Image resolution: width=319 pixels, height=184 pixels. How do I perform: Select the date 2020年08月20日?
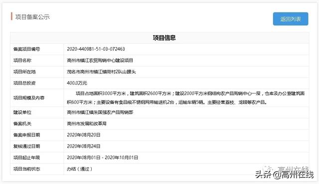(84, 135)
